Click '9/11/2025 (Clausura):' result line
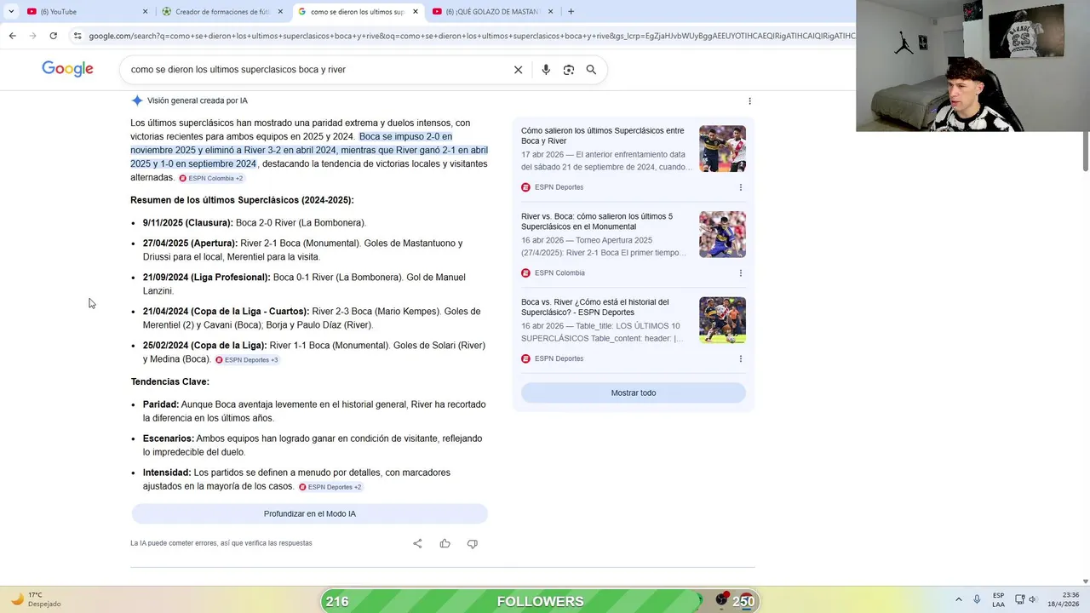1090x613 pixels. [x=254, y=223]
